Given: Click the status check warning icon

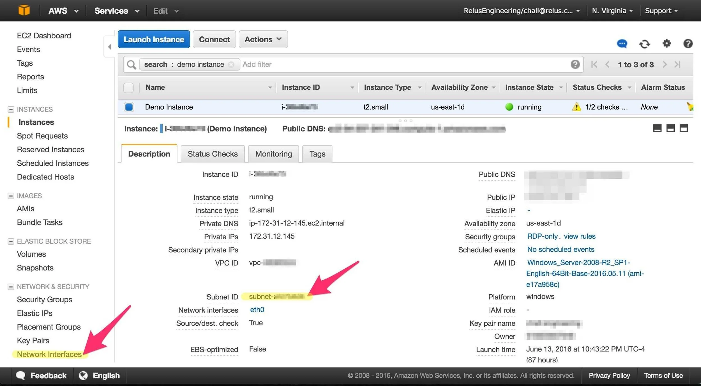Looking at the screenshot, I should point(576,107).
